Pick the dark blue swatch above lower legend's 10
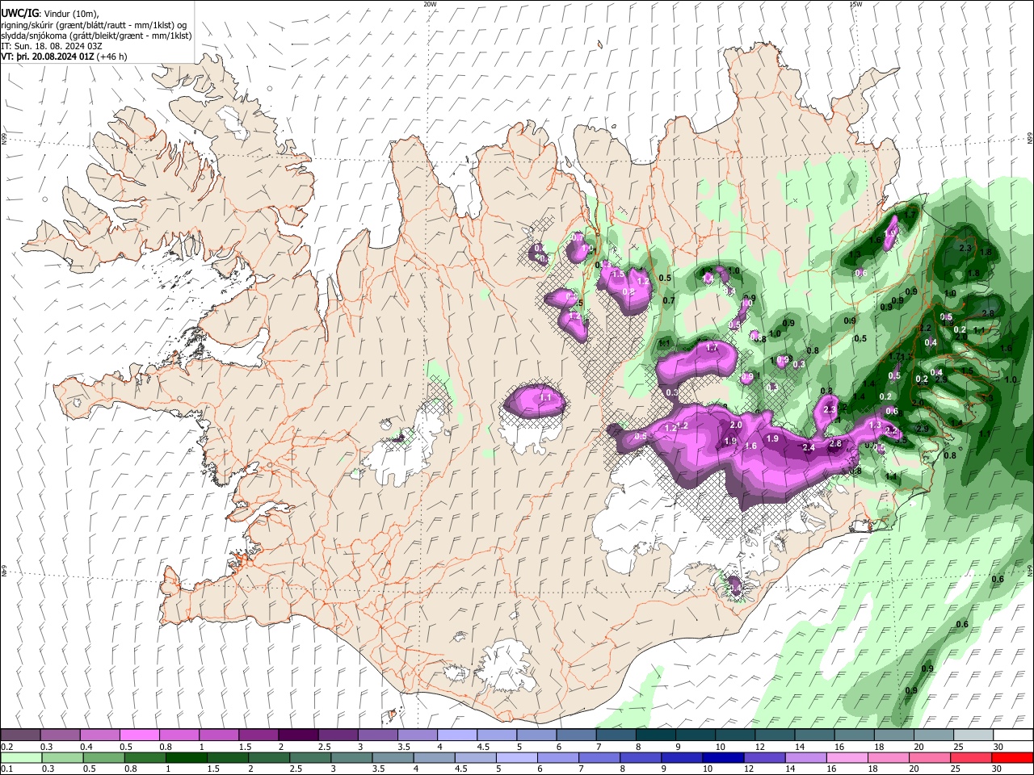 click(722, 757)
